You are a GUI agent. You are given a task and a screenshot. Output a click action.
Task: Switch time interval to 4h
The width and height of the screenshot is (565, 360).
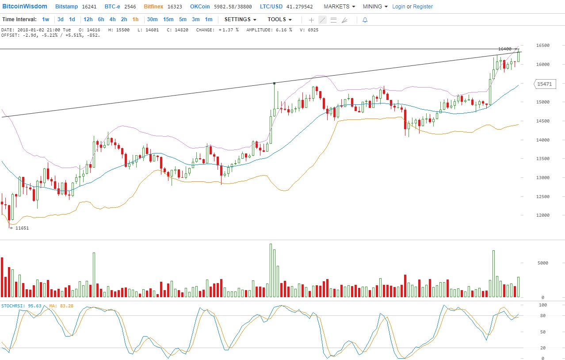coord(112,19)
